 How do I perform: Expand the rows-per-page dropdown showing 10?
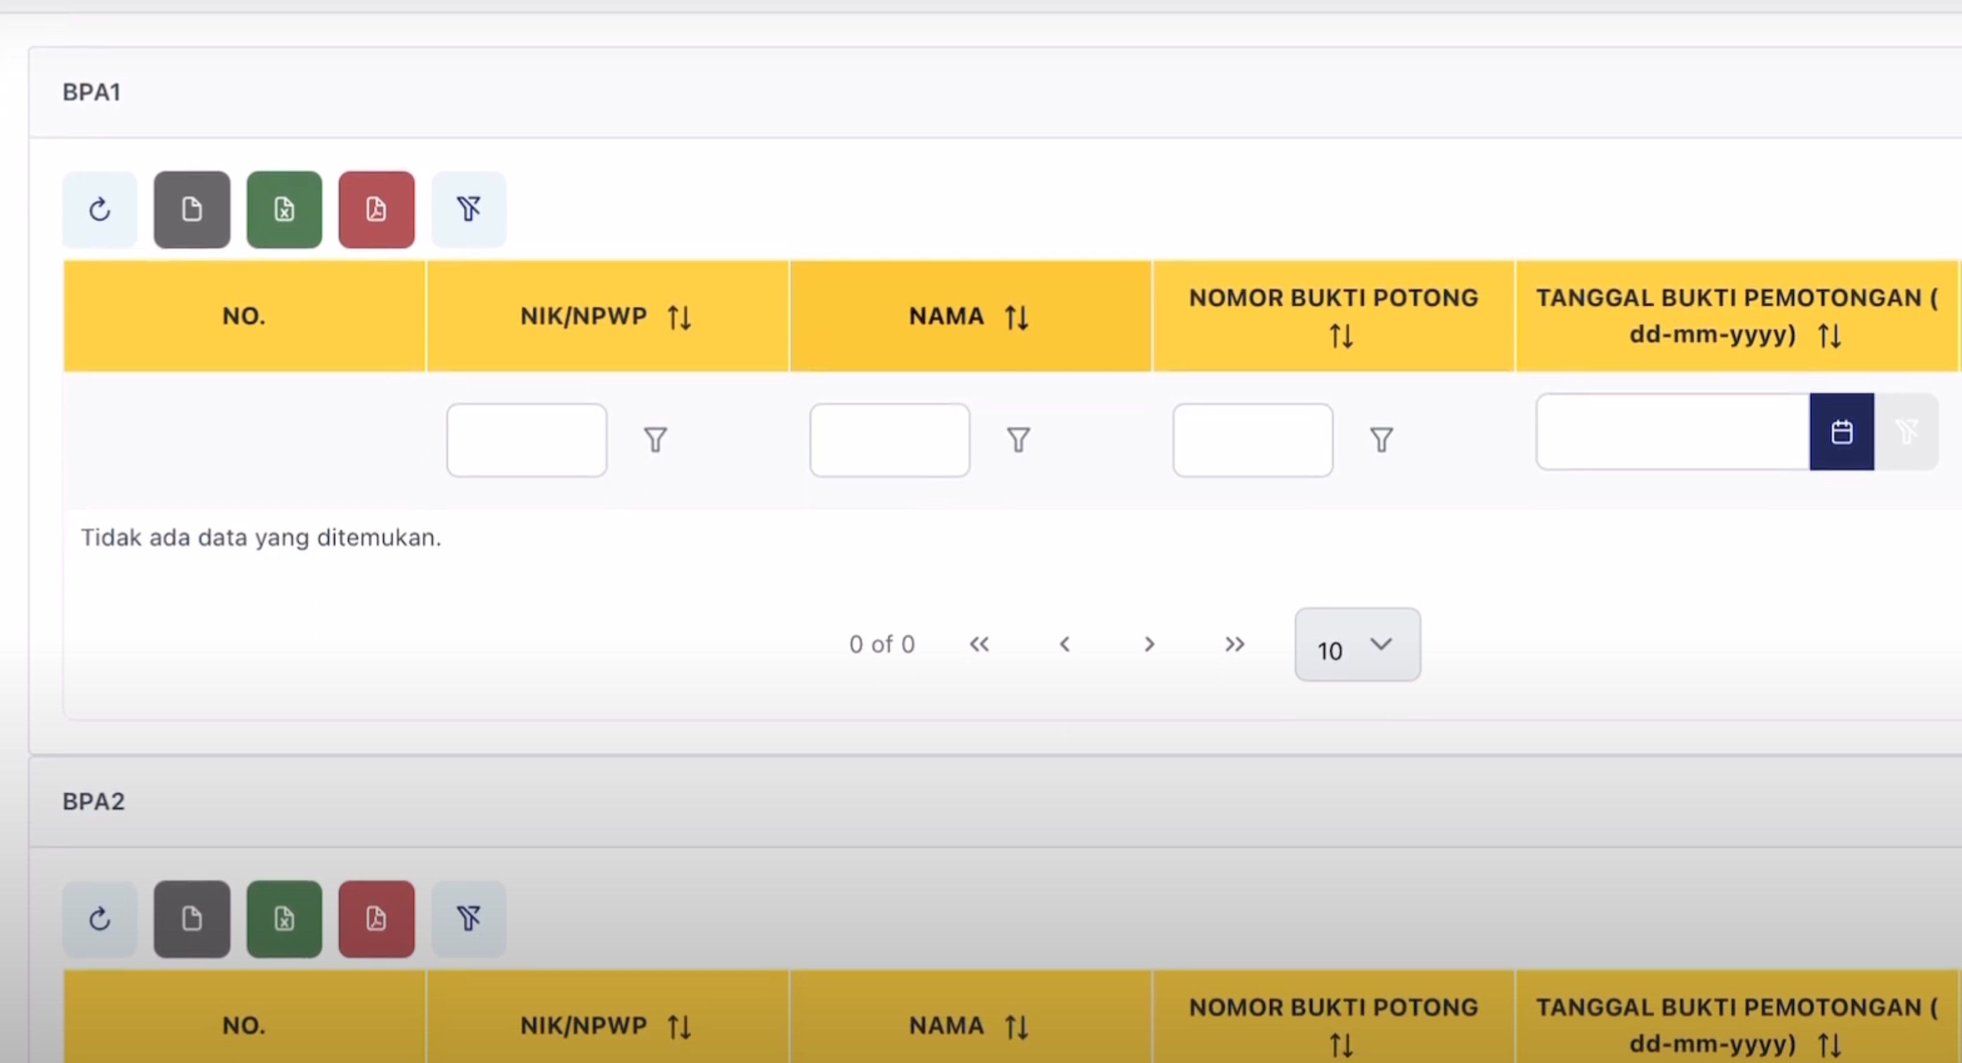click(x=1357, y=644)
